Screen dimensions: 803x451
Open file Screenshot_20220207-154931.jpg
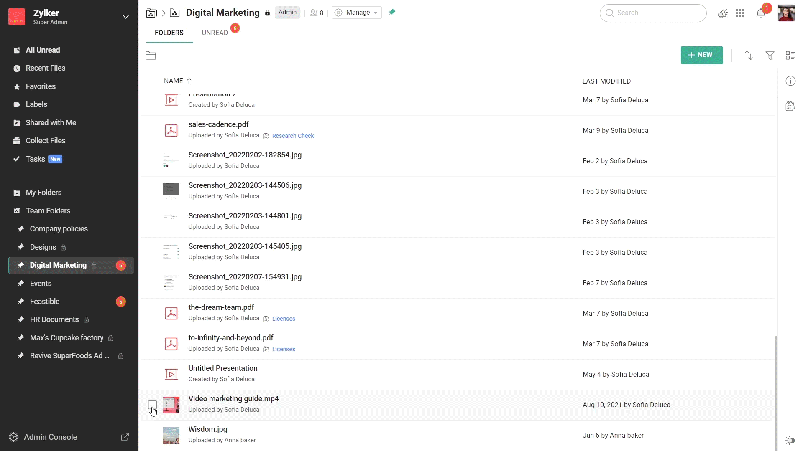(x=245, y=277)
